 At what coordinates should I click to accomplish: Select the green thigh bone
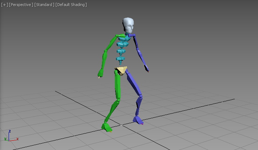tap(118, 85)
